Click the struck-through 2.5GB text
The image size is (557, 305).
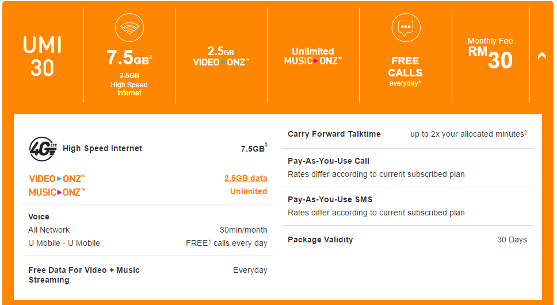click(x=129, y=76)
